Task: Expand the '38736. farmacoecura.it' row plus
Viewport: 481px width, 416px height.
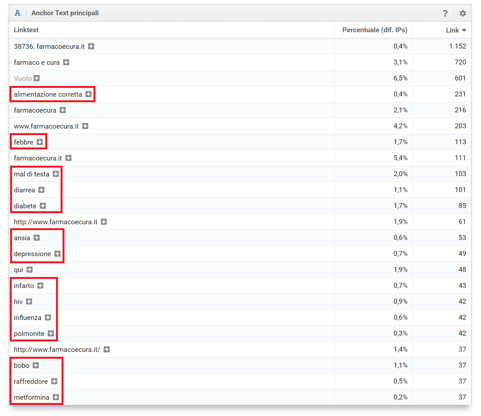Action: coord(91,47)
